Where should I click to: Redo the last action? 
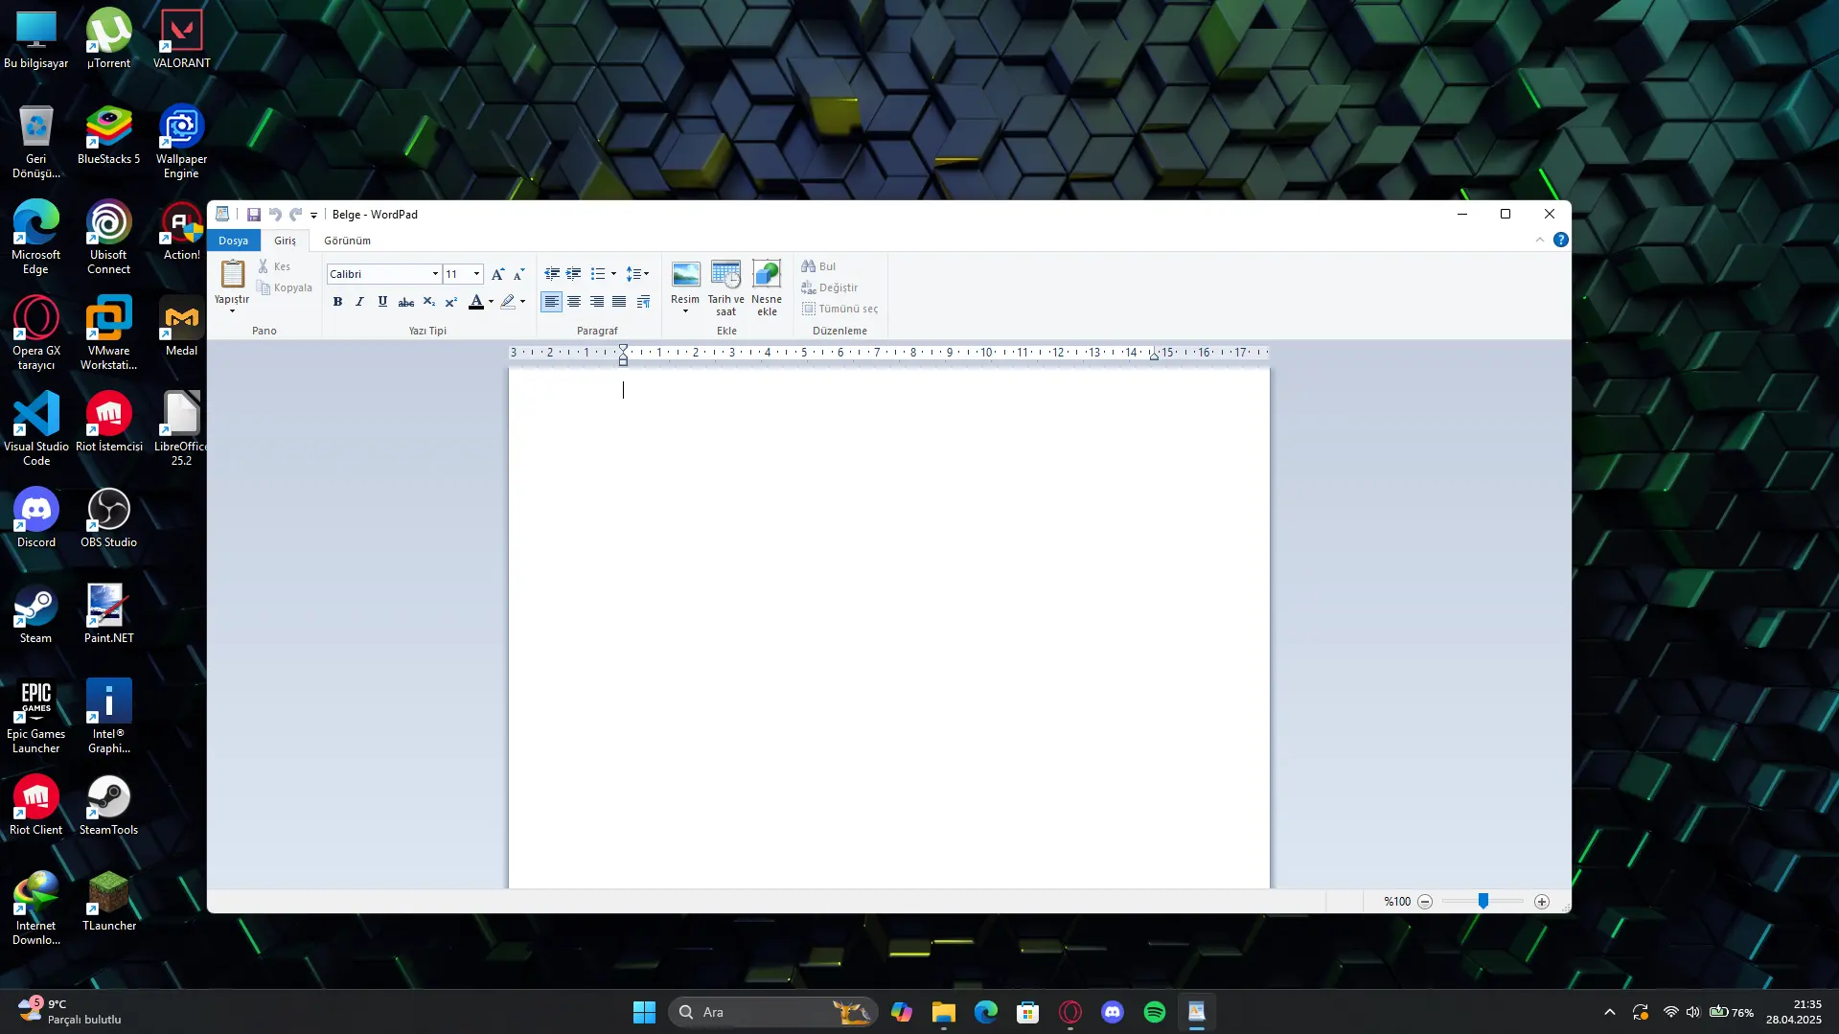296,215
